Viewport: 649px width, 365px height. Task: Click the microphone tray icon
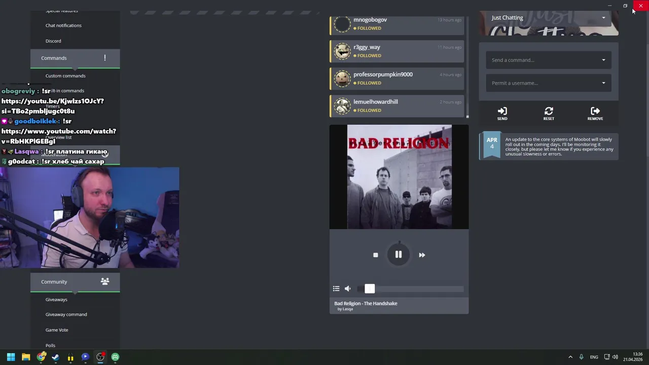(x=582, y=357)
